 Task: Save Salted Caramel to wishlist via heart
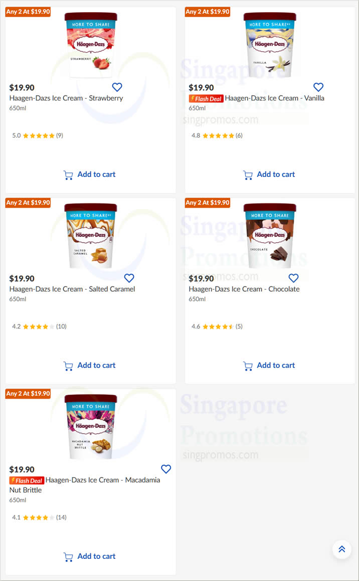click(129, 278)
